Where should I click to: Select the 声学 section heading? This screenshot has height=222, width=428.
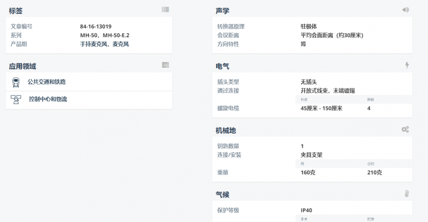click(x=222, y=11)
